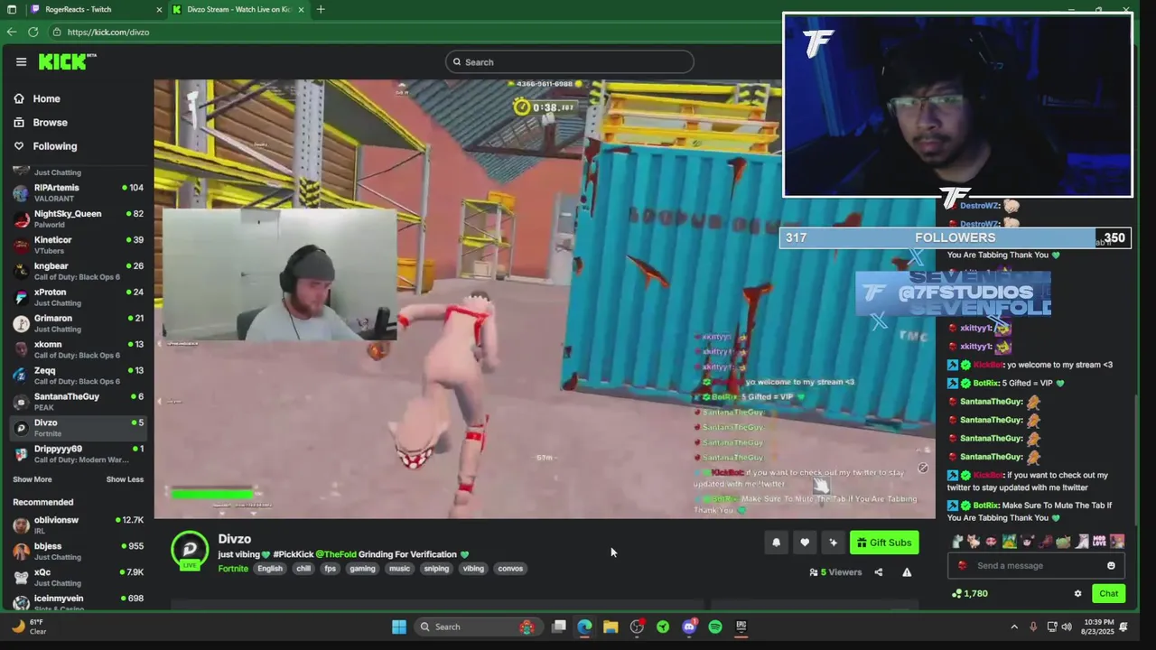Open Grimaron channel in sidebar
The image size is (1156, 650).
pos(78,323)
